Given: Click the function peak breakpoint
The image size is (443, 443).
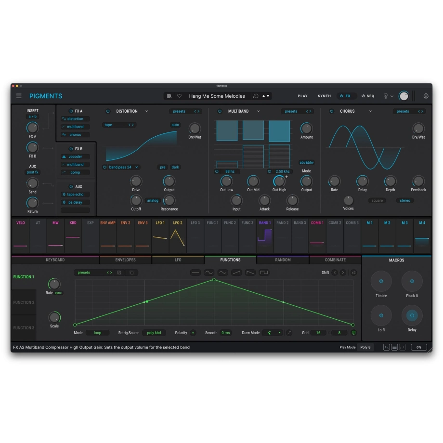Looking at the screenshot, I should coord(214,280).
